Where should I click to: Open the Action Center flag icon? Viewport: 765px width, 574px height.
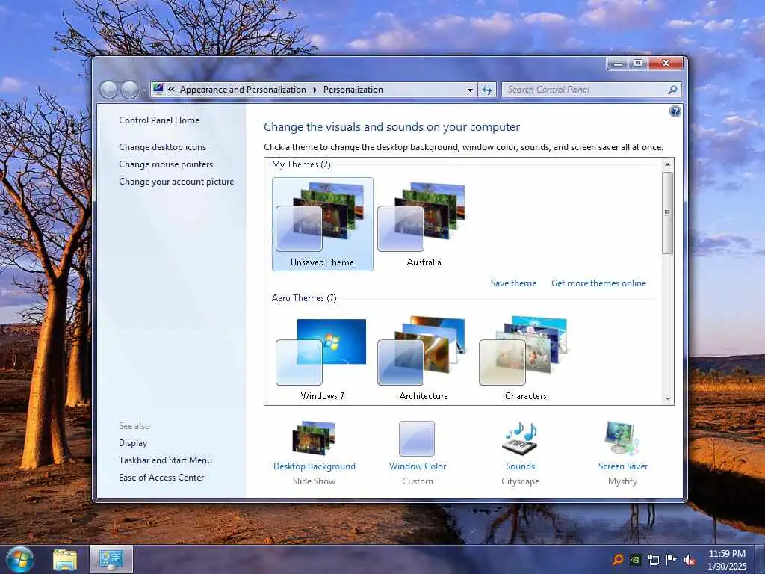(672, 559)
